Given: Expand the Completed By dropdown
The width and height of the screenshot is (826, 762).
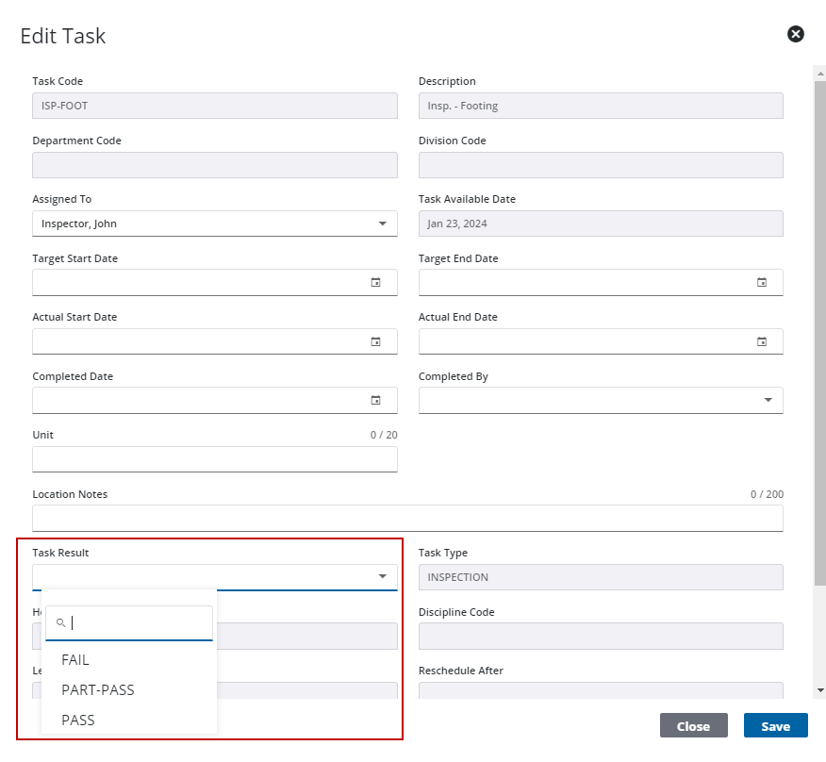Looking at the screenshot, I should click(768, 400).
